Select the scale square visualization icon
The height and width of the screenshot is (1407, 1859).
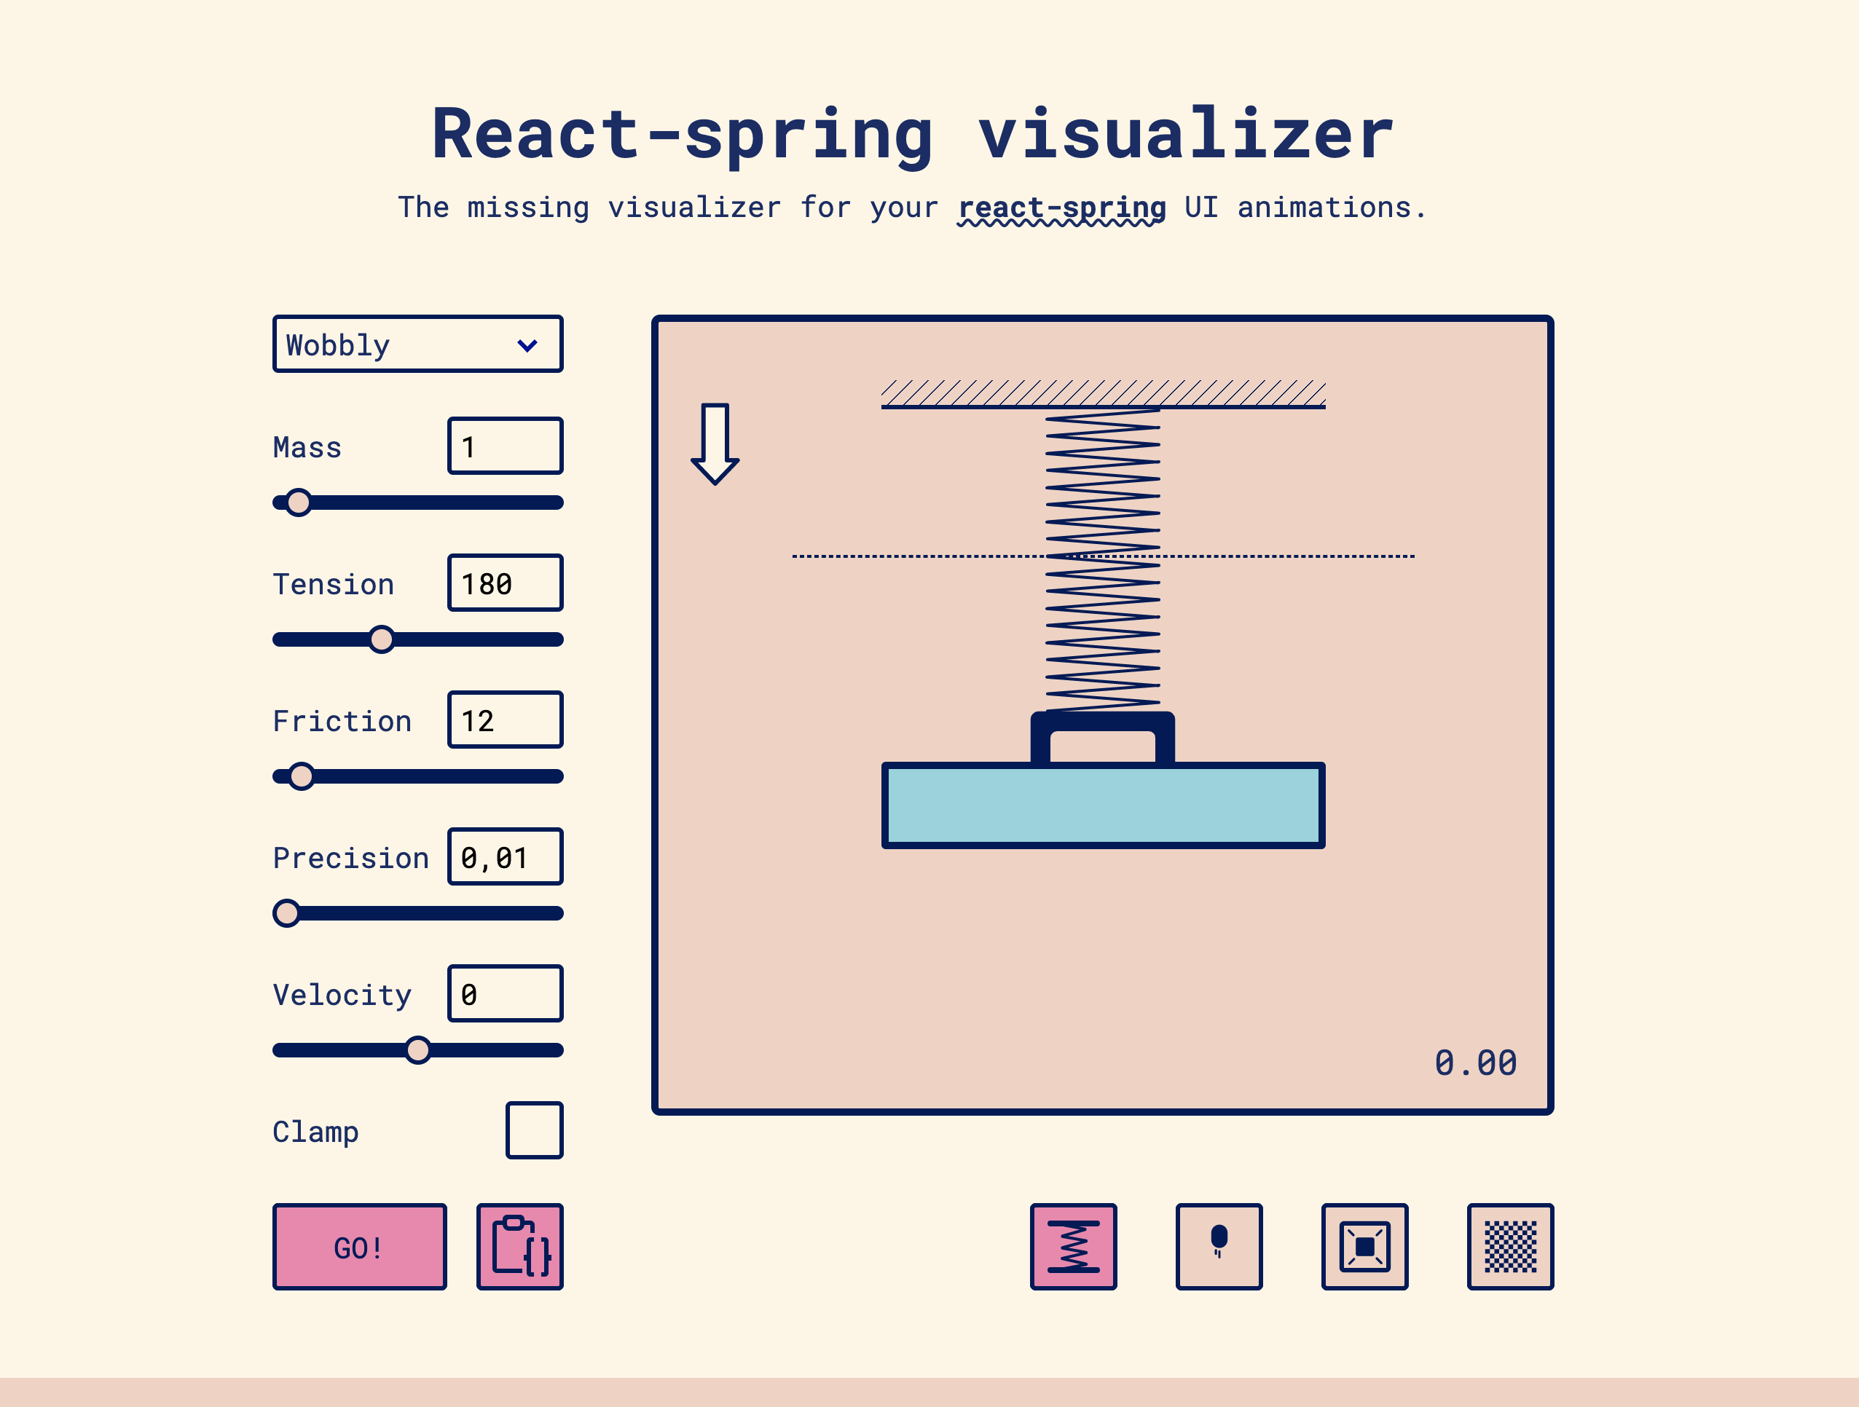click(1364, 1247)
